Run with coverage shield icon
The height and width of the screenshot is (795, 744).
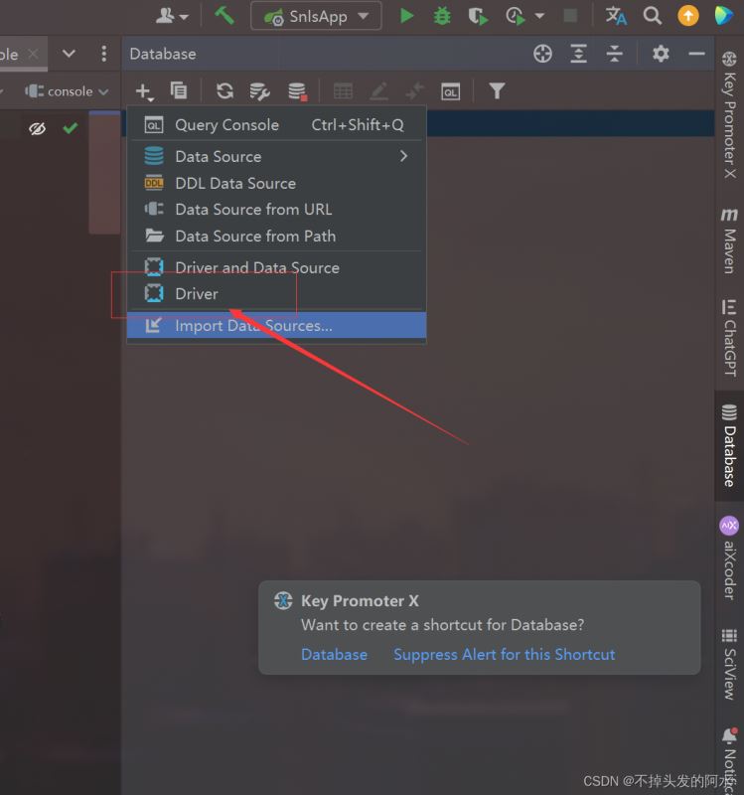pos(478,16)
